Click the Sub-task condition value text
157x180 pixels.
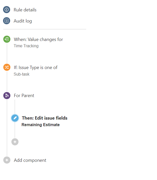point(22,74)
